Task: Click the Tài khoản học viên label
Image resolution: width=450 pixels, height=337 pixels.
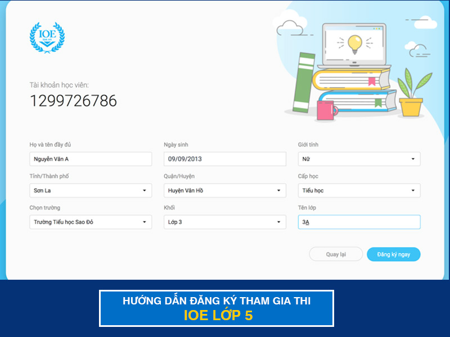Action: click(59, 85)
